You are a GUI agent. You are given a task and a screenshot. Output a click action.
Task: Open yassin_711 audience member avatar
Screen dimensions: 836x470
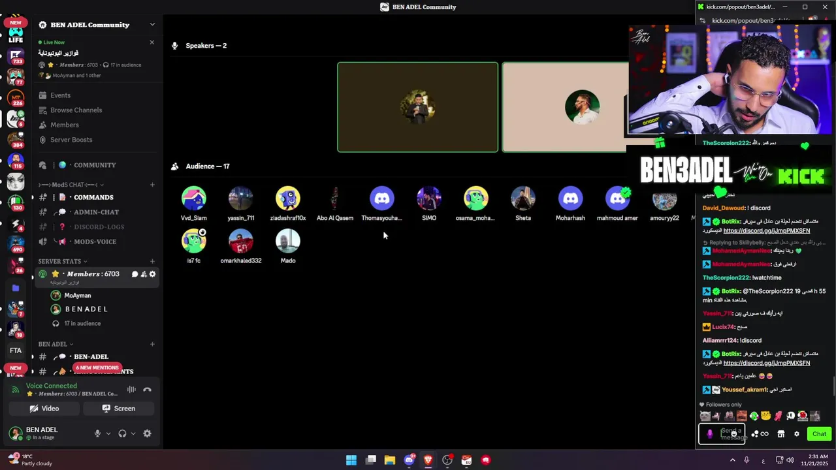point(241,198)
